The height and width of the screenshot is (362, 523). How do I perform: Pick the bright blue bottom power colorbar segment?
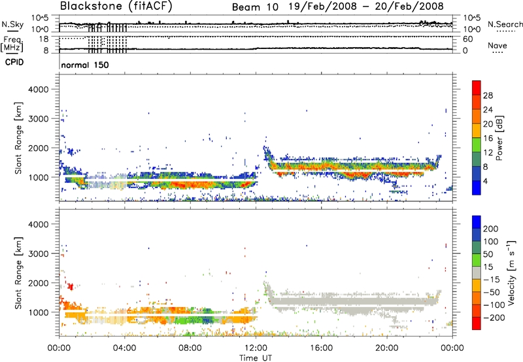(x=477, y=188)
